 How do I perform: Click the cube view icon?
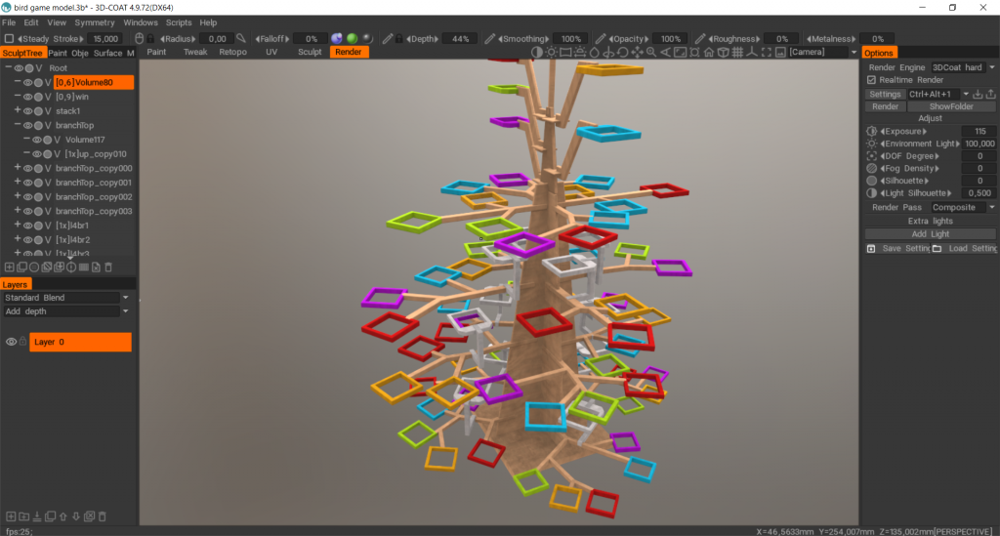724,53
